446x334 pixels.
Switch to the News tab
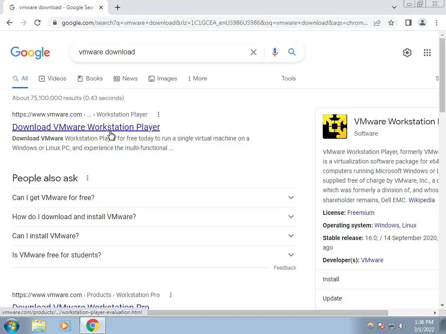tap(126, 79)
